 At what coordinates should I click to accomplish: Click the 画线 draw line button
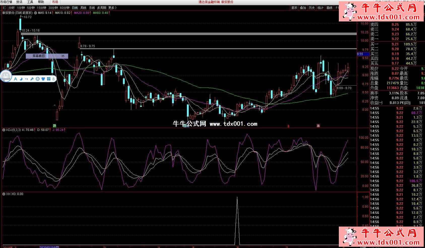pos(330,8)
